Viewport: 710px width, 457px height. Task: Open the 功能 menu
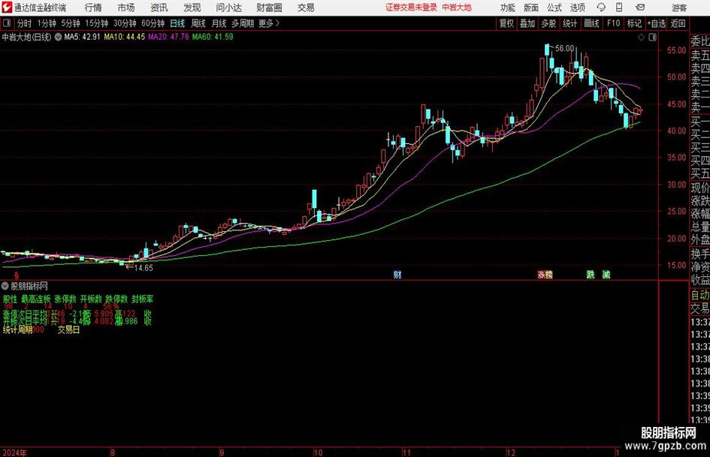pos(508,8)
